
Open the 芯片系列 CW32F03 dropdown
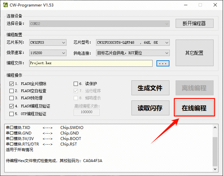[48, 42]
